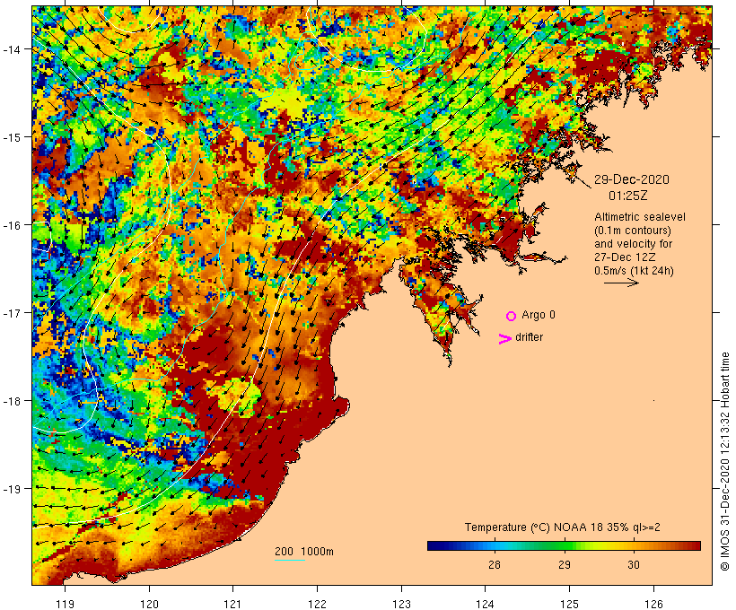Click the "Altimetric sealevel" label
This screenshot has height=610, width=736.
coord(640,217)
